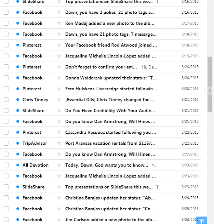Screen dimensions: 214x224
Task: Open 'Do you know Dan Armstrong' 8/21/2013 email
Action: pyautogui.click(x=110, y=121)
